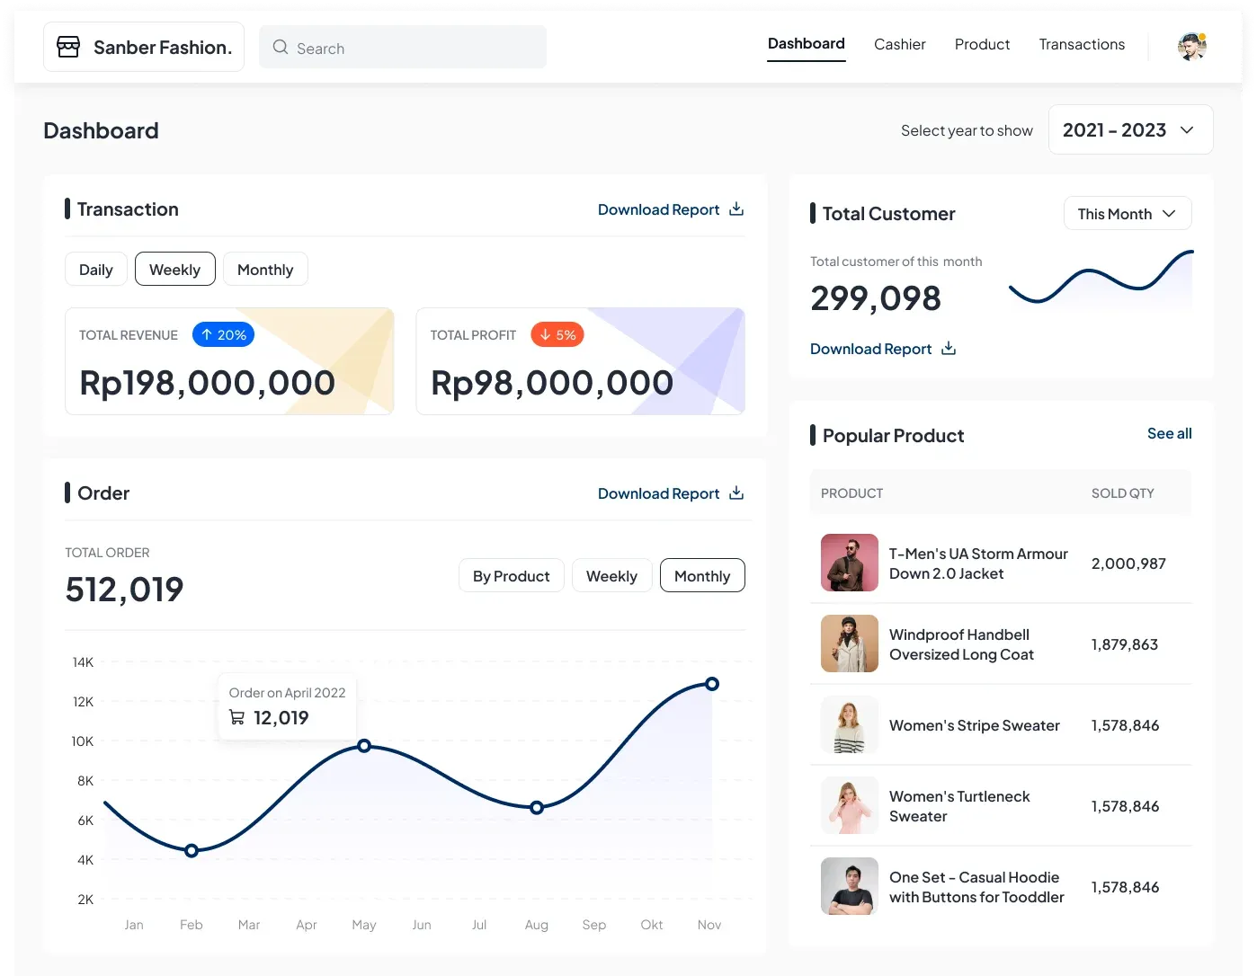This screenshot has width=1257, height=976.
Task: Go to the Dashboard nav tab
Action: [807, 44]
